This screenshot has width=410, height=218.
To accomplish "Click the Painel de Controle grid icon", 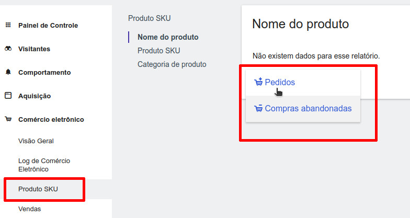I will 8,25.
